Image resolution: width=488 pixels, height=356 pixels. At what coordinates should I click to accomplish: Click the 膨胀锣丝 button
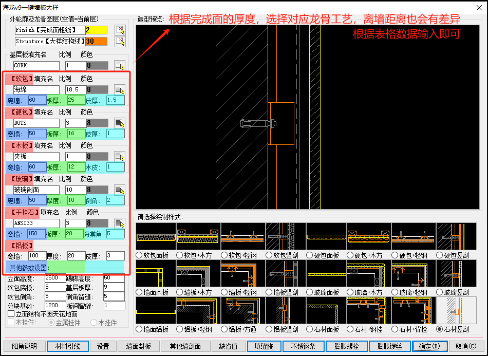coord(390,346)
